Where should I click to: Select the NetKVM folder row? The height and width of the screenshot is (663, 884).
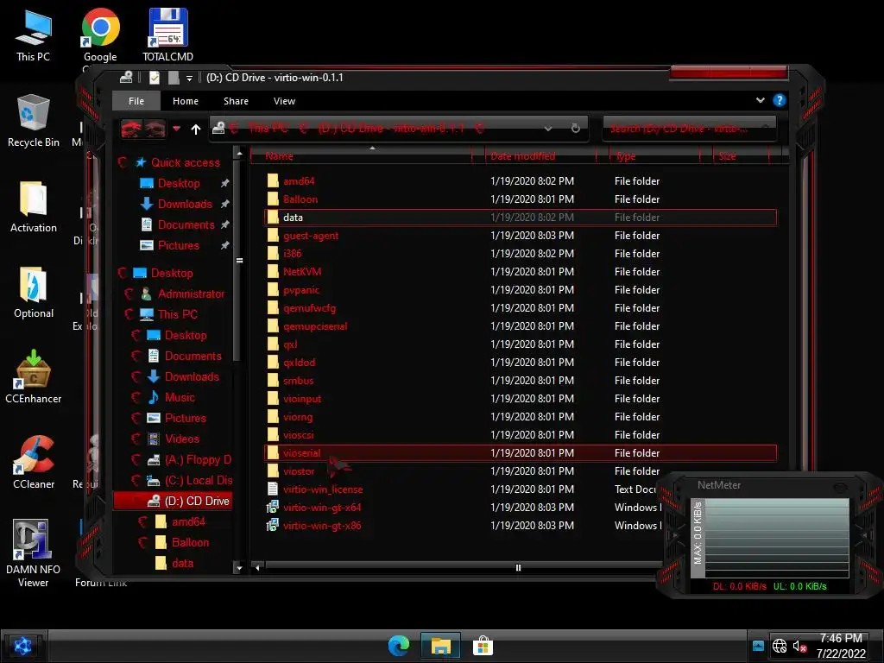[x=520, y=272]
